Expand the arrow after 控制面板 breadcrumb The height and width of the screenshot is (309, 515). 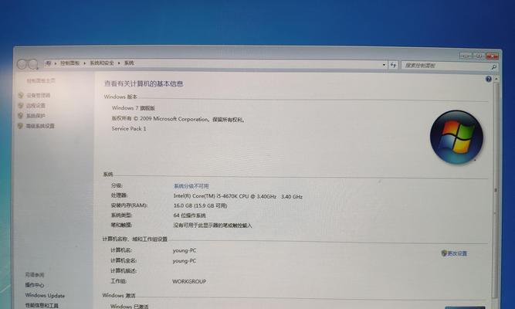(x=85, y=63)
